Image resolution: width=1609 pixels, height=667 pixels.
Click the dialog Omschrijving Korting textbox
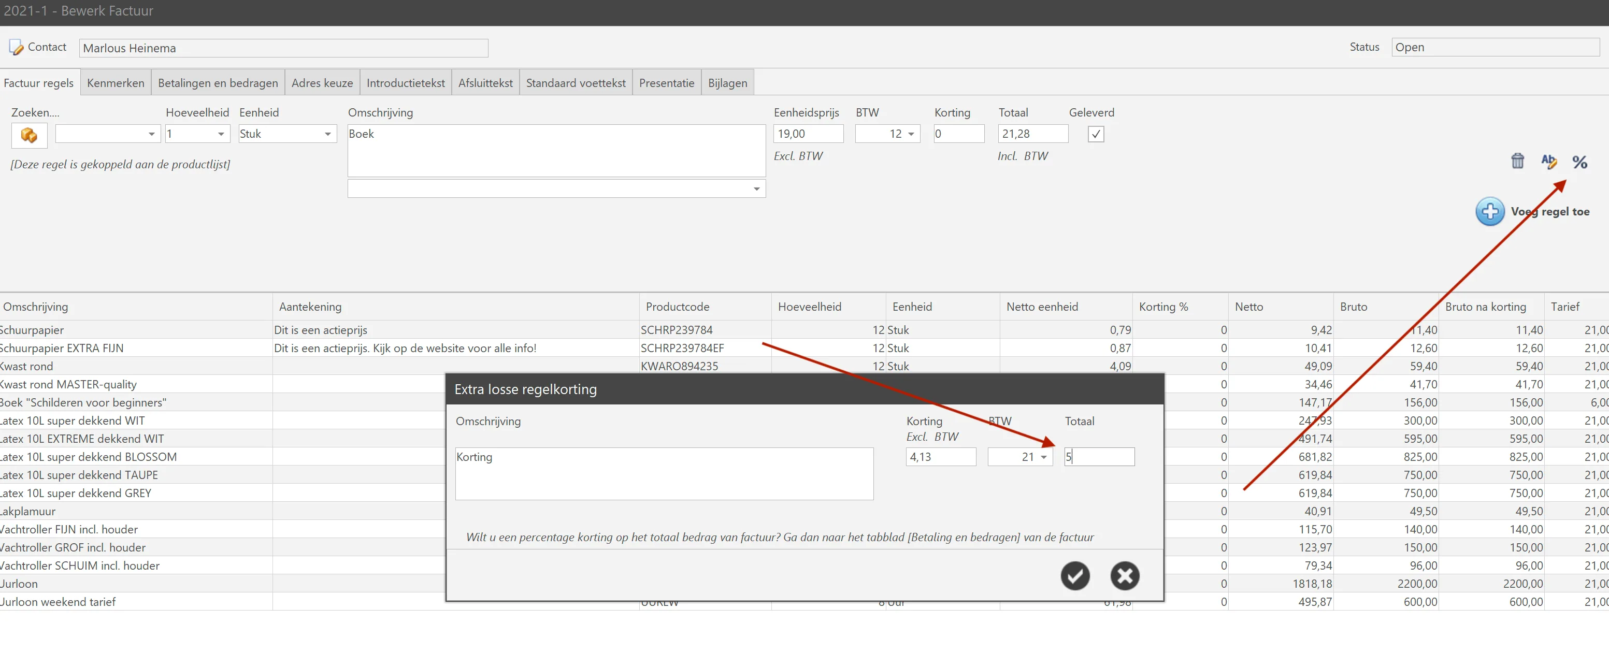(x=665, y=473)
